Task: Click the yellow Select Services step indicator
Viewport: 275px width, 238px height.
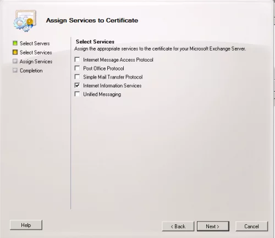Action: [15, 52]
